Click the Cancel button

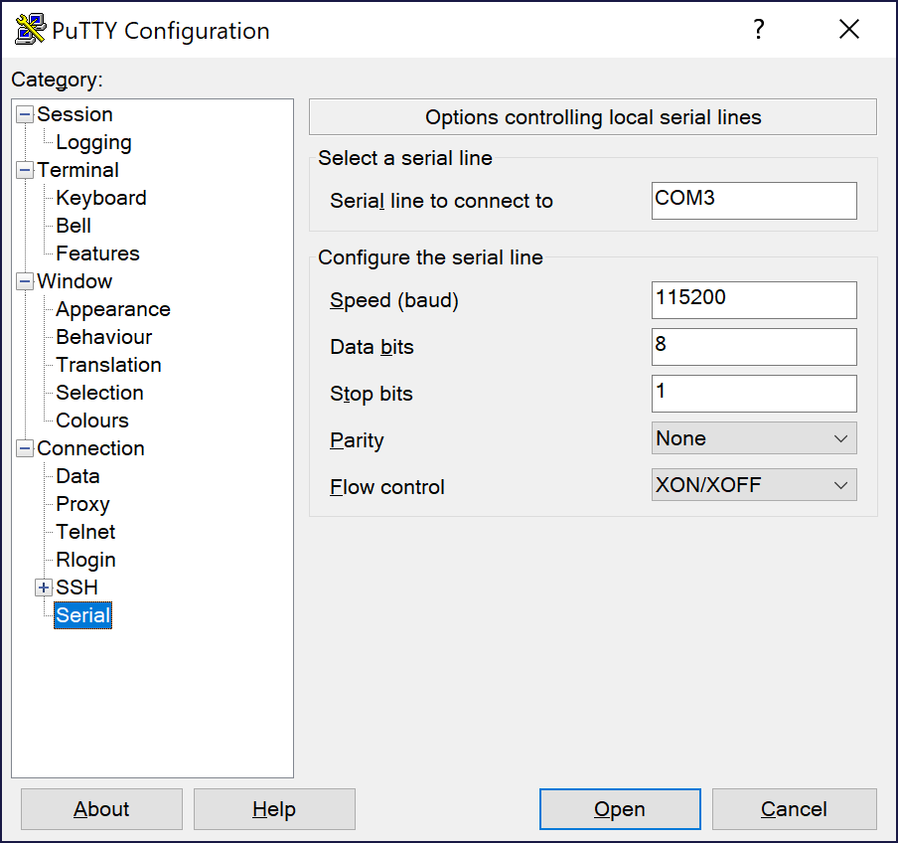(795, 809)
